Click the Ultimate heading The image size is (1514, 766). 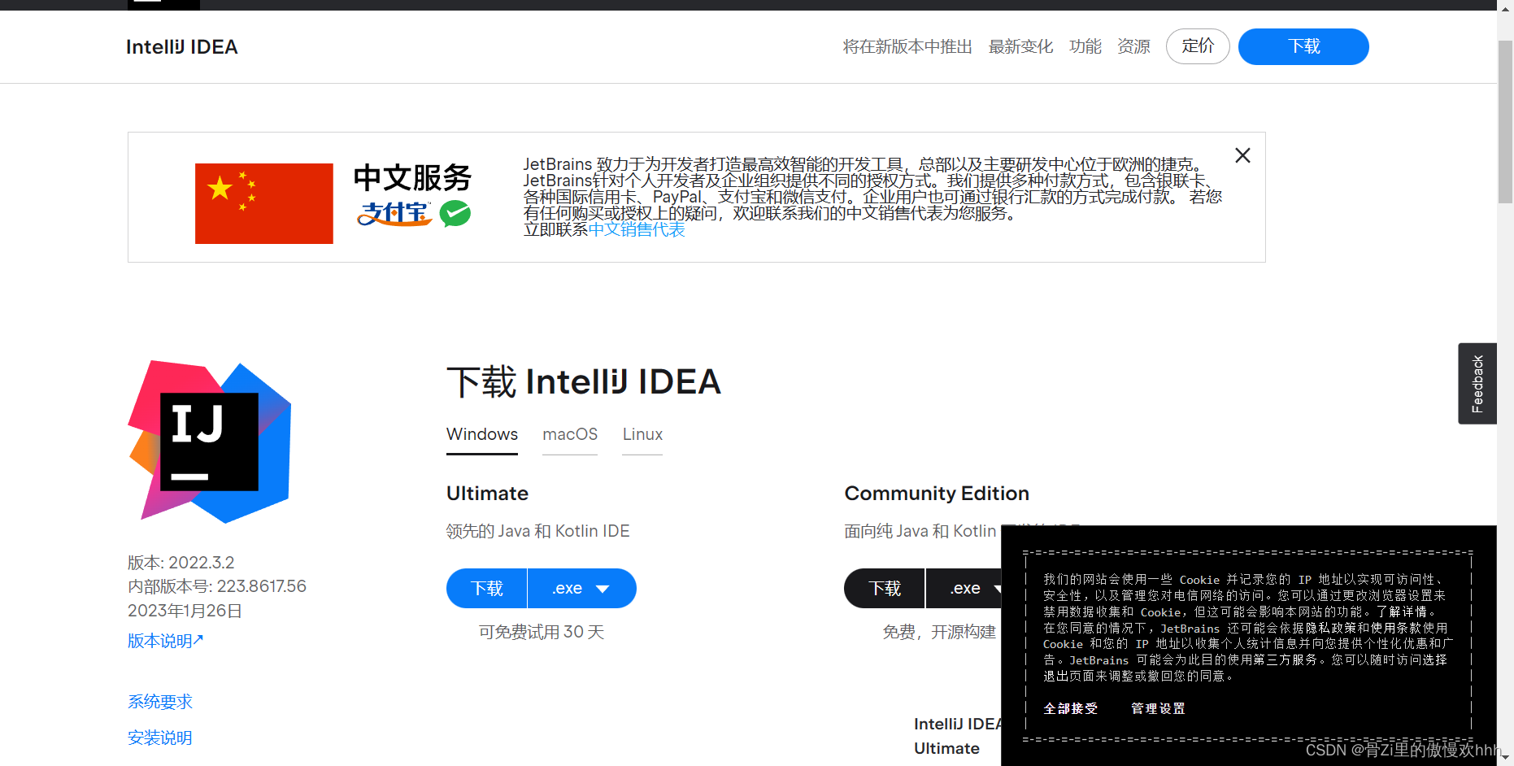coord(487,494)
